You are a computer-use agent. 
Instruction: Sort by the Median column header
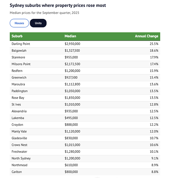pos(70,36)
